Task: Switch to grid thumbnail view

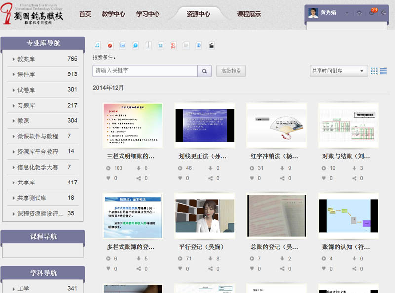Action: (374, 71)
